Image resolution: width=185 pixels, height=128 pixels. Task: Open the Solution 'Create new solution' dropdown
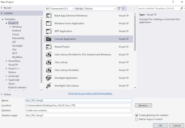(x=79, y=110)
